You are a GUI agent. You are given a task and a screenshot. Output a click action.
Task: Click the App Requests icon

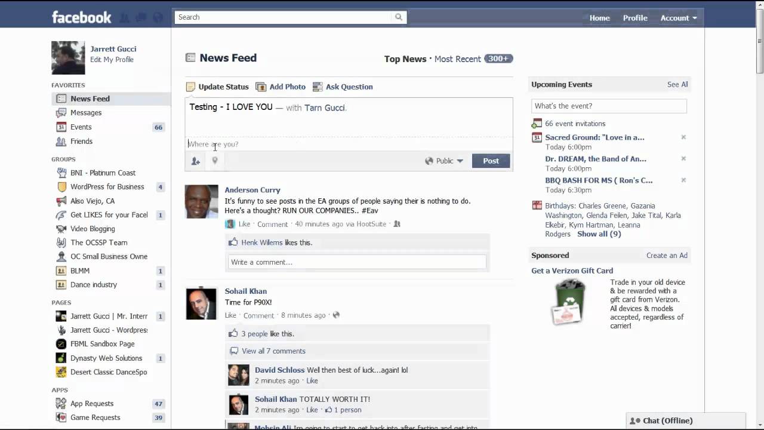[61, 404]
